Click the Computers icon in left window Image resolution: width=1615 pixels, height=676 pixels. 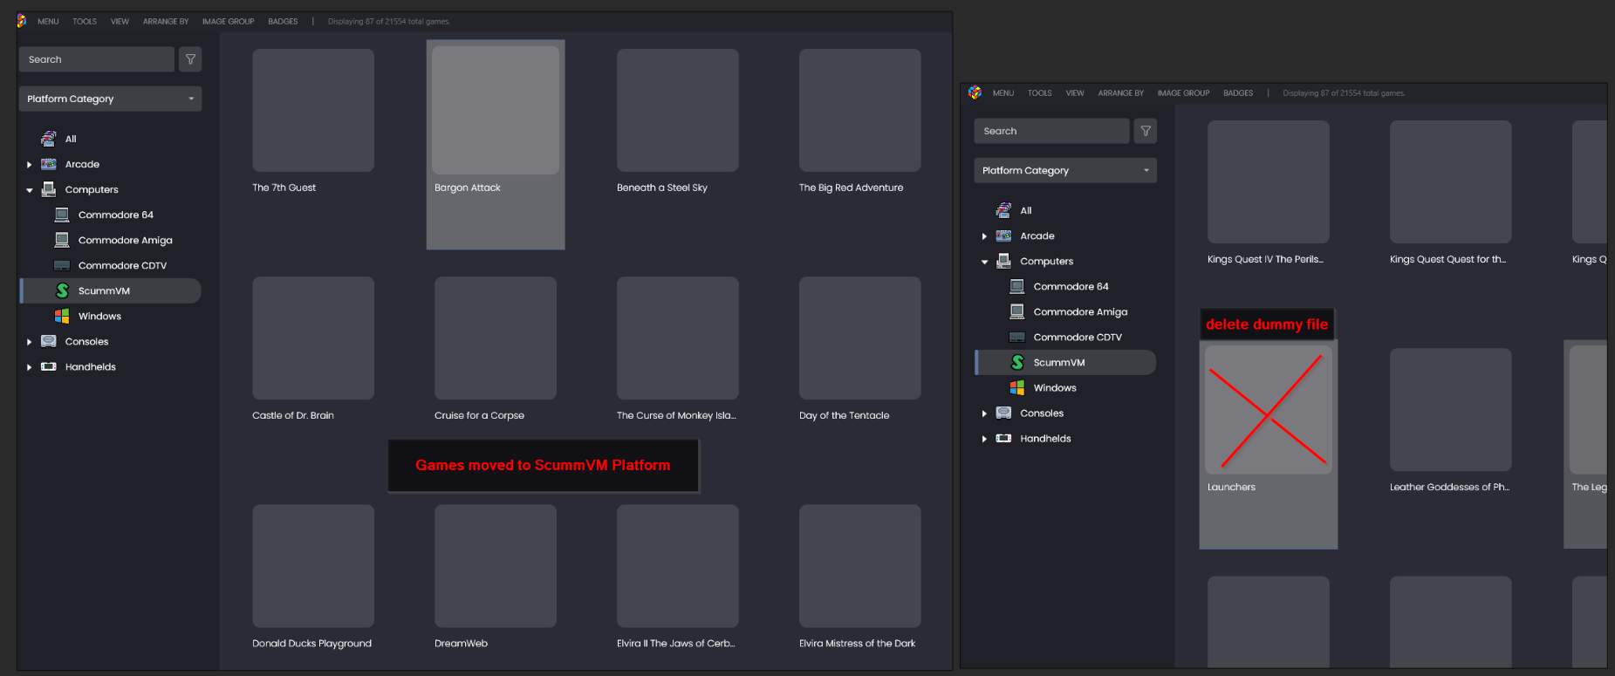(49, 189)
